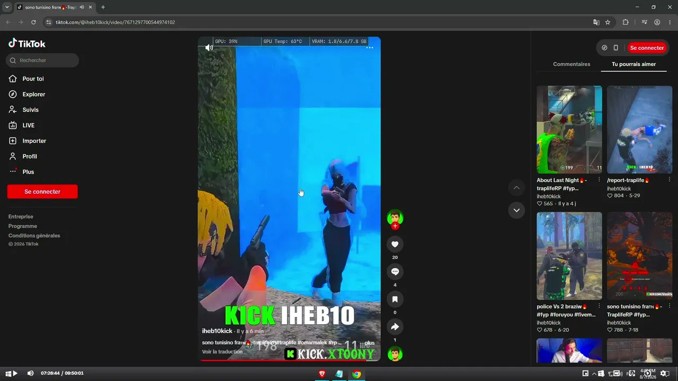678x381 pixels.
Task: Open the Programme footer link
Action: click(23, 226)
